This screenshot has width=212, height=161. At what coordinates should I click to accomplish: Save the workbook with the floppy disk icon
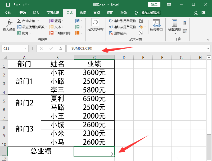click(x=8, y=4)
